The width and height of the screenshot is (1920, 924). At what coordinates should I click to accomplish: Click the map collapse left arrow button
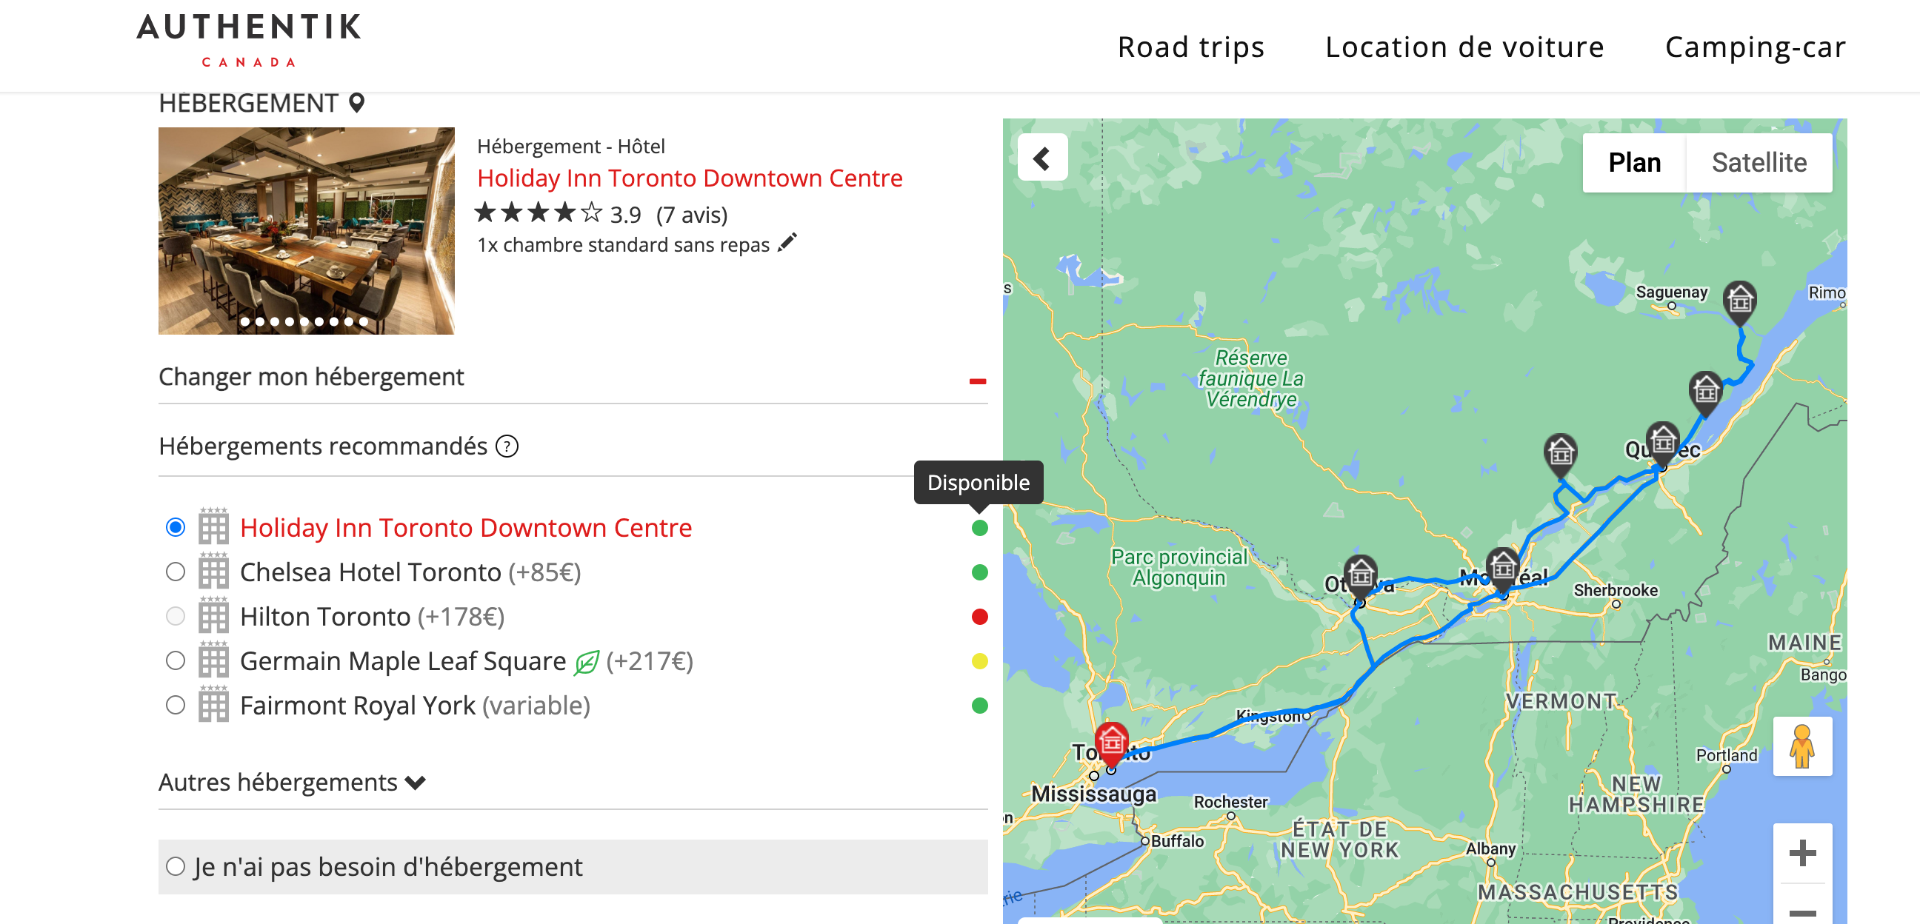pos(1042,158)
